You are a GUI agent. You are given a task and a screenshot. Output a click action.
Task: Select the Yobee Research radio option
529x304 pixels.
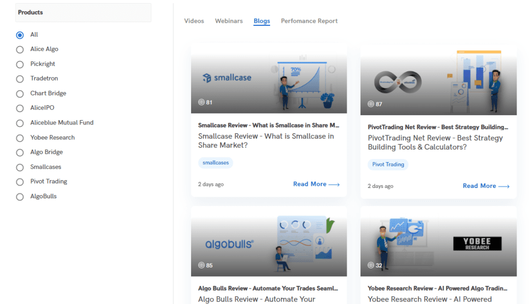20,138
